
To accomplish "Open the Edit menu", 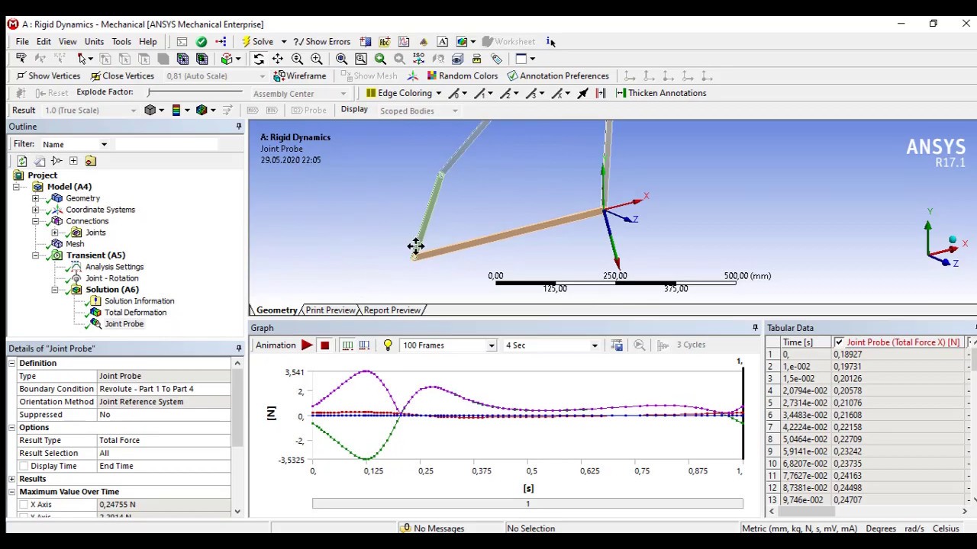I will point(44,42).
